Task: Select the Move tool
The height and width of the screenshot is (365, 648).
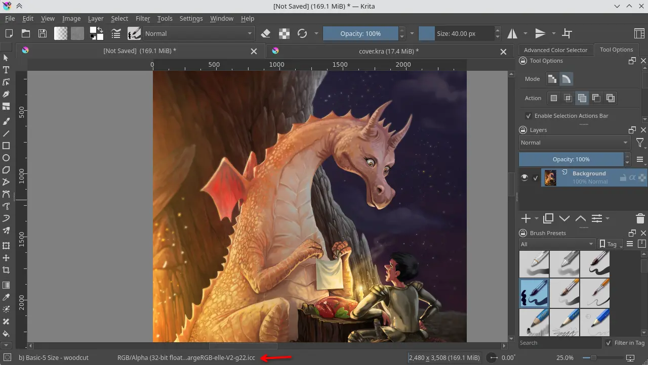Action: tap(6, 258)
